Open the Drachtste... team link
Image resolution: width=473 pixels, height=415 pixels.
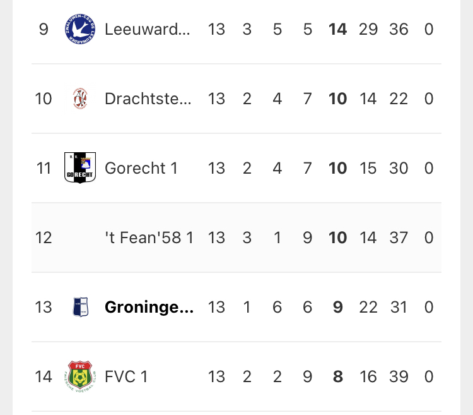click(x=148, y=99)
